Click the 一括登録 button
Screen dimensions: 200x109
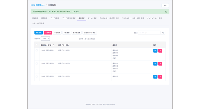67,33
